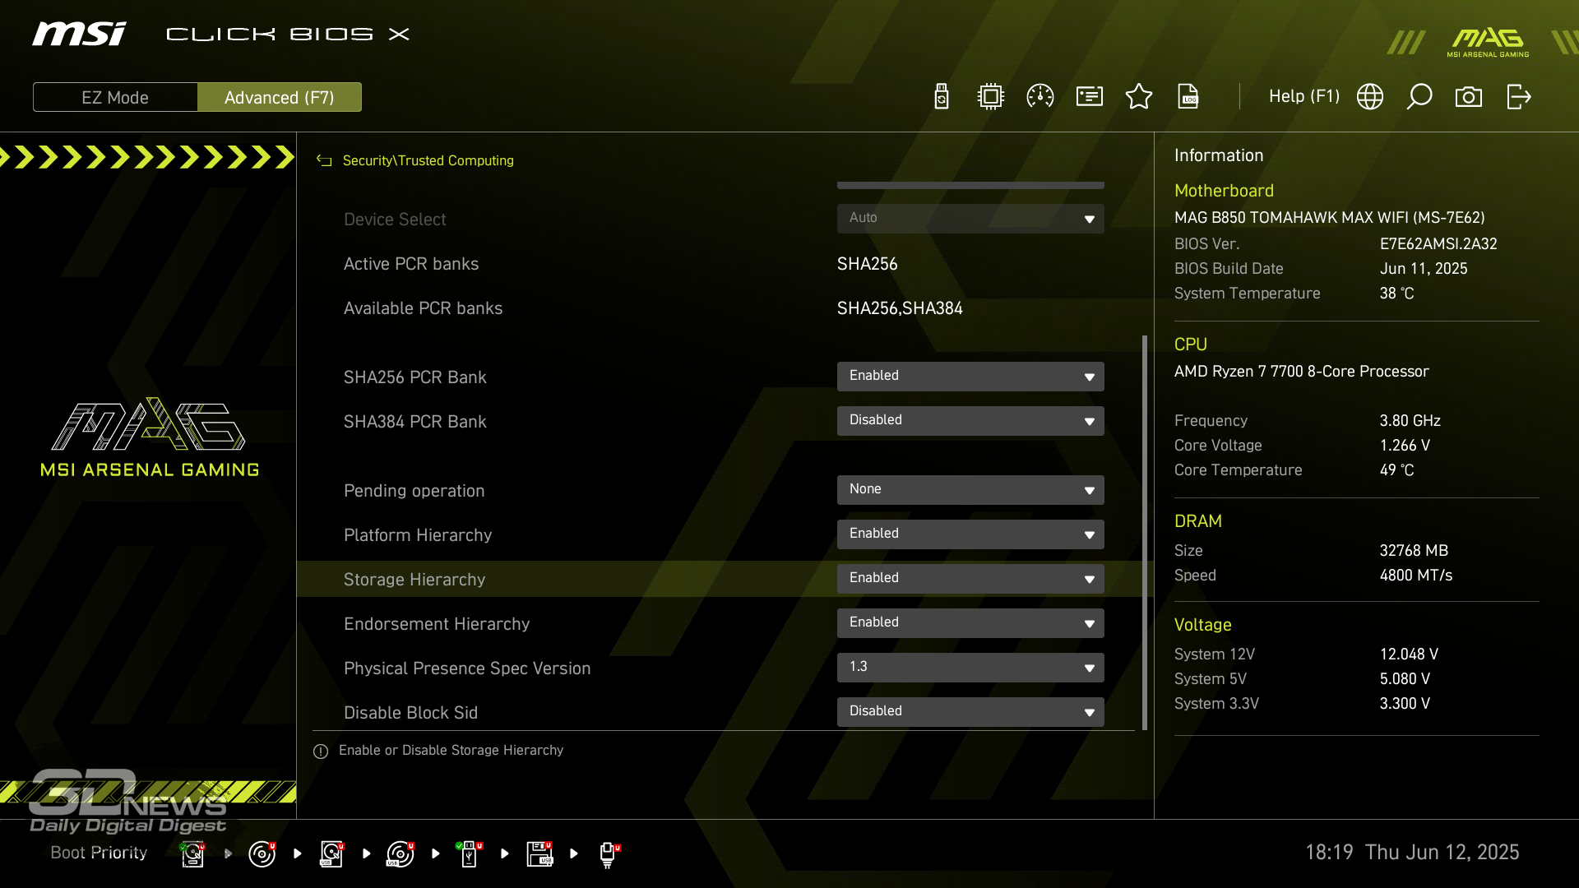Select the Platform Hierarchy label
This screenshot has height=888, width=1579.
point(418,535)
